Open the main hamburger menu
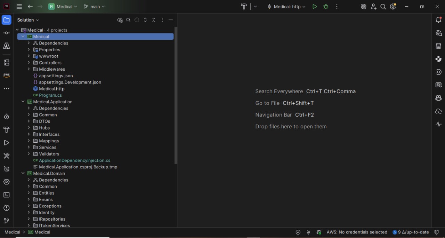This screenshot has height=238, width=445. pos(19,6)
